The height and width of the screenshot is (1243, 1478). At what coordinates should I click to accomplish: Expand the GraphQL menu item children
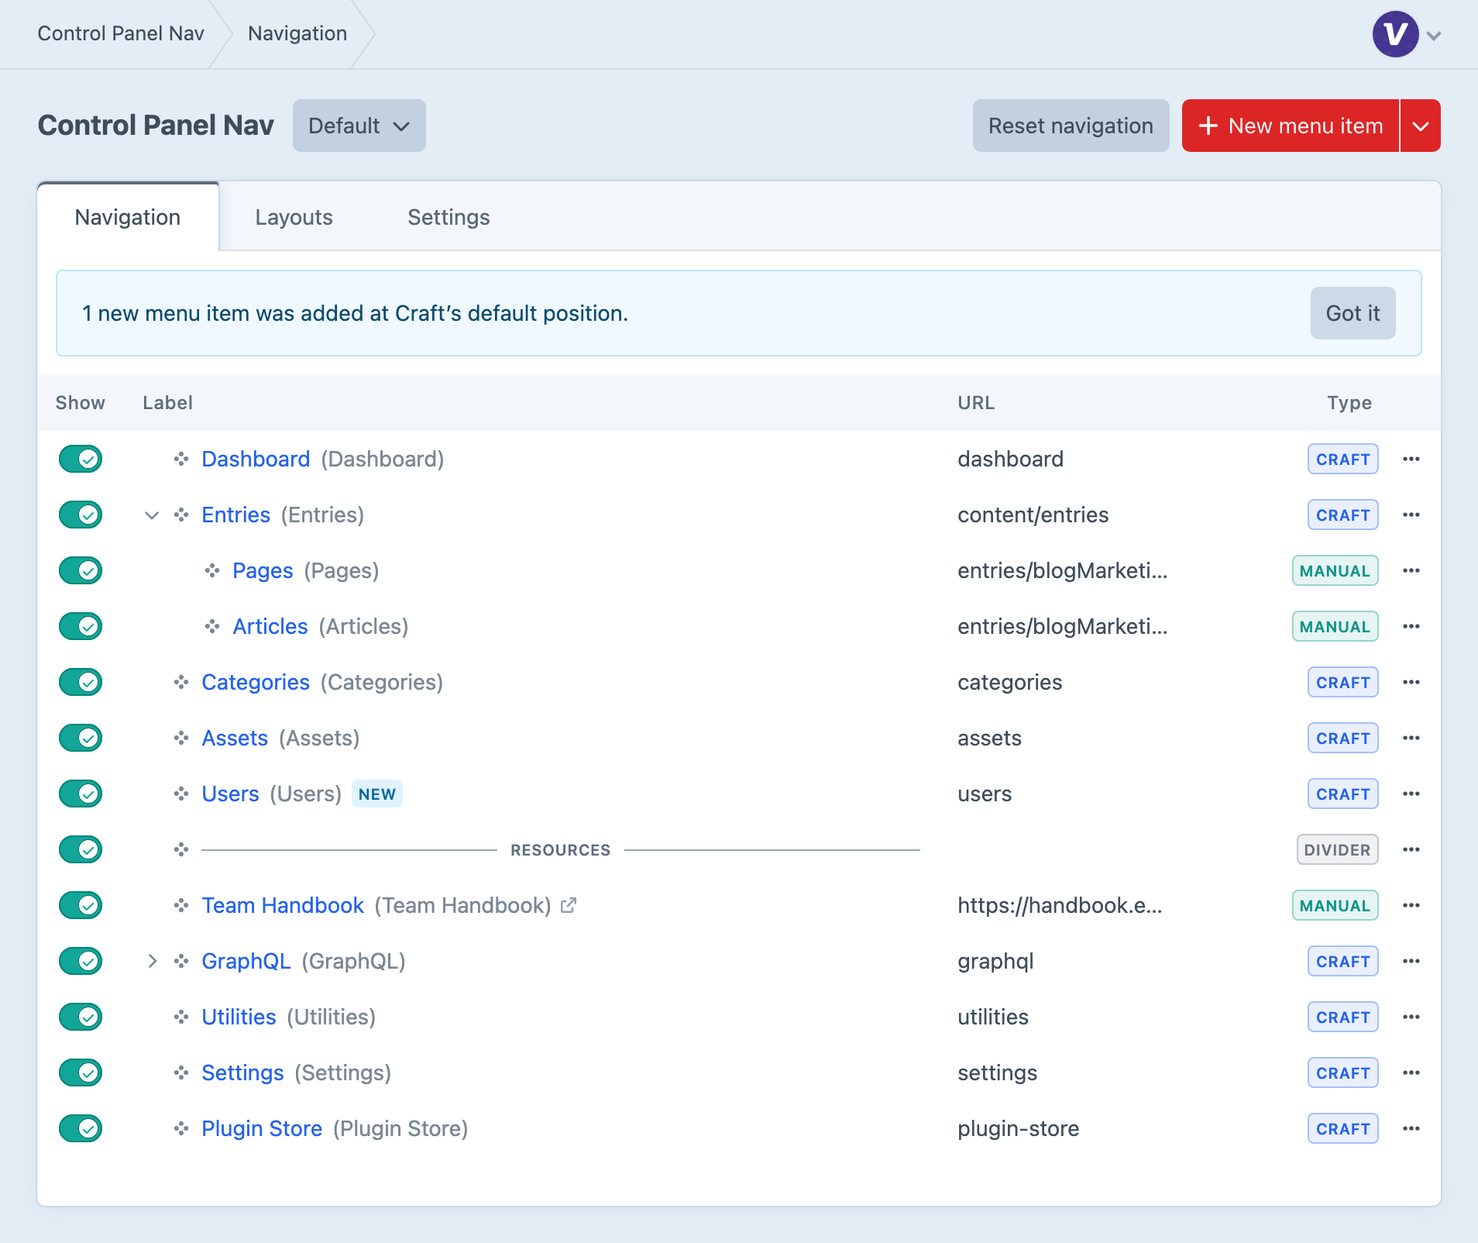(x=152, y=961)
